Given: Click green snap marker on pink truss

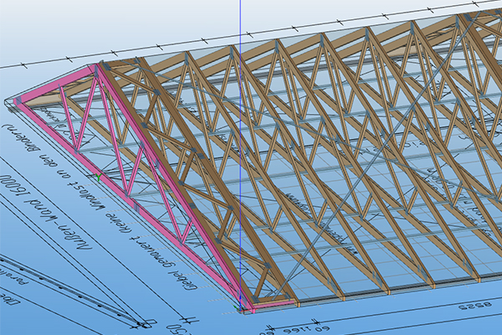Looking at the screenshot, I should (98, 178).
